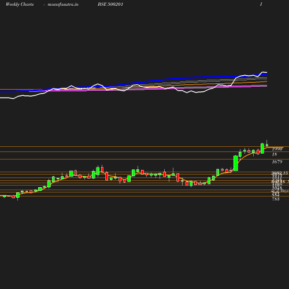The width and height of the screenshot is (289, 289).
Task: Click the '18' label beside the price axis
Action: pyautogui.click(x=275, y=154)
